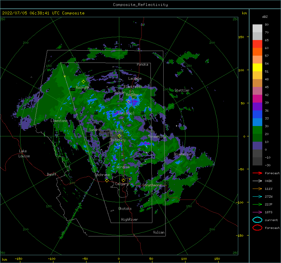Click the cyan 27ZW arrow icon
The width and height of the screenshot is (281, 263).
click(x=257, y=197)
